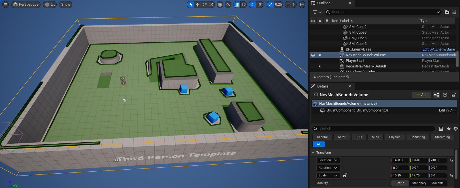
Task: Filter Details by Physics category
Action: pos(395,137)
